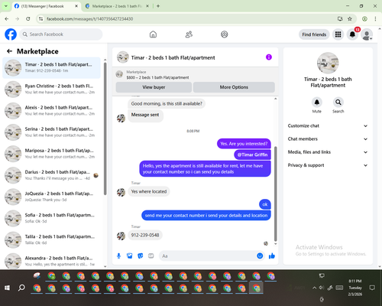Click the conversation list scrollbar
Image resolution: width=382 pixels, height=306 pixels.
[105, 128]
